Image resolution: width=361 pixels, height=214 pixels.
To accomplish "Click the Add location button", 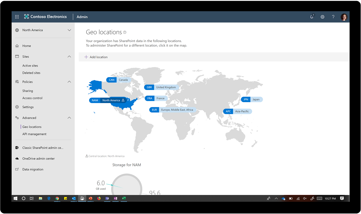I will coord(96,57).
